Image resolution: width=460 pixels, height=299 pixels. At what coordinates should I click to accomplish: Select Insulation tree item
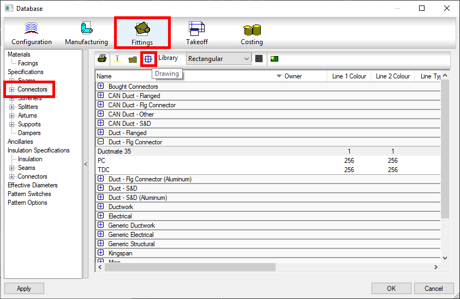[x=30, y=159]
